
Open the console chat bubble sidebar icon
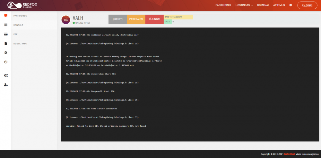(6, 15)
